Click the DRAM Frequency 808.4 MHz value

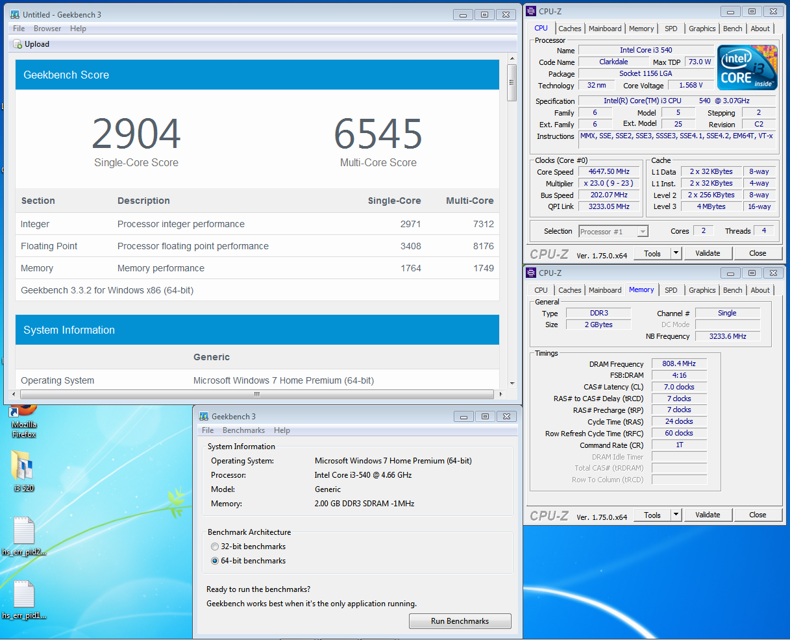click(679, 364)
